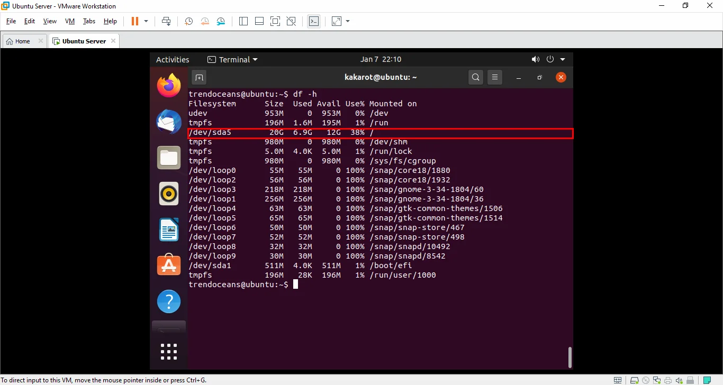Click the '/dev/loop3' filesystem entry
Image resolution: width=723 pixels, height=385 pixels.
point(212,189)
